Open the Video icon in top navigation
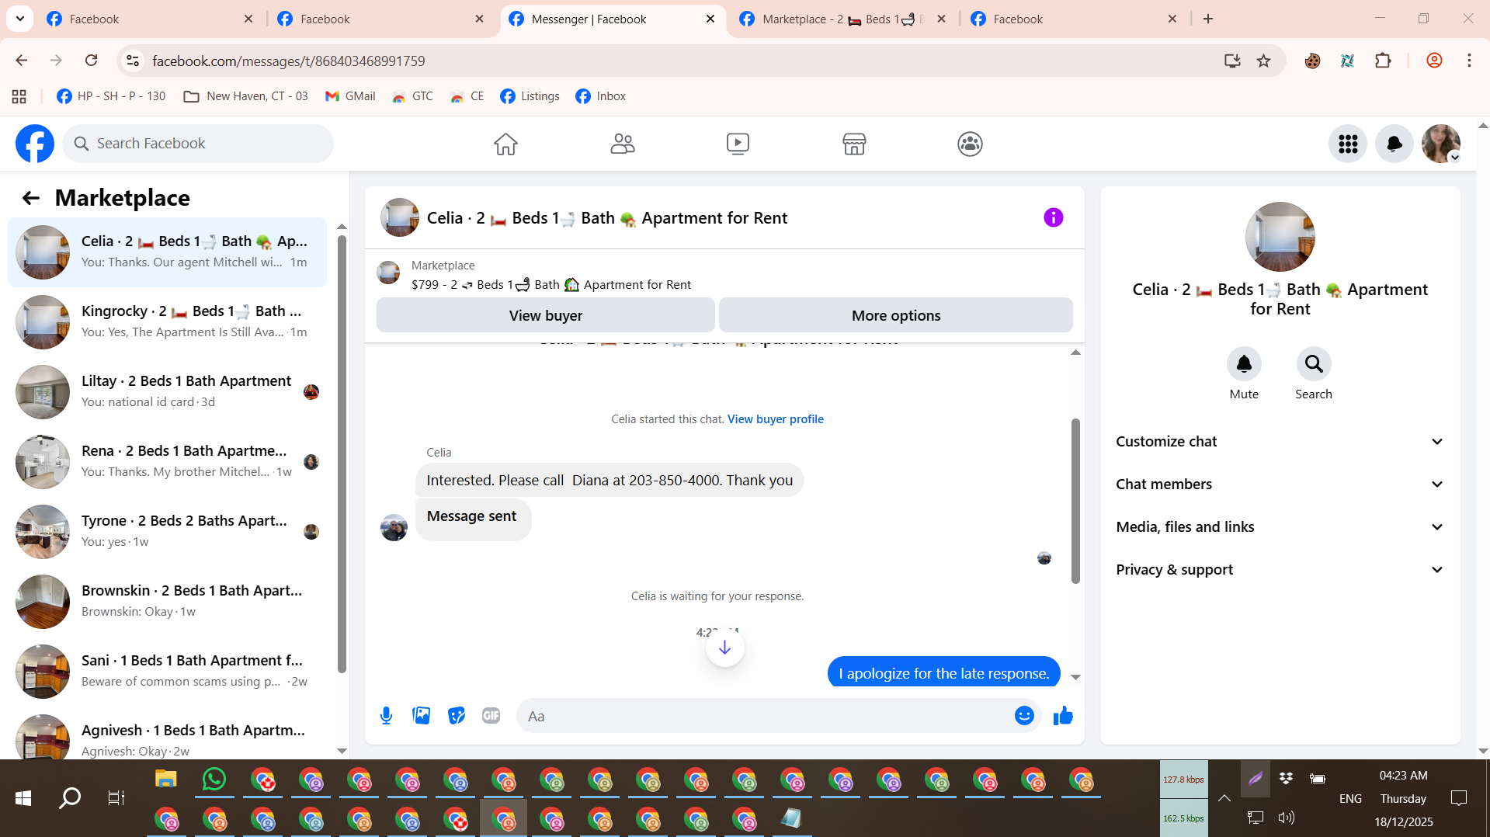Image resolution: width=1490 pixels, height=837 pixels. coord(738,144)
